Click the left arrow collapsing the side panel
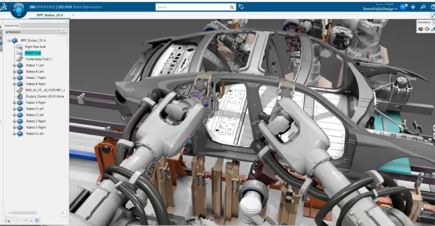Screen dimensions: 435x226 coord(66,21)
